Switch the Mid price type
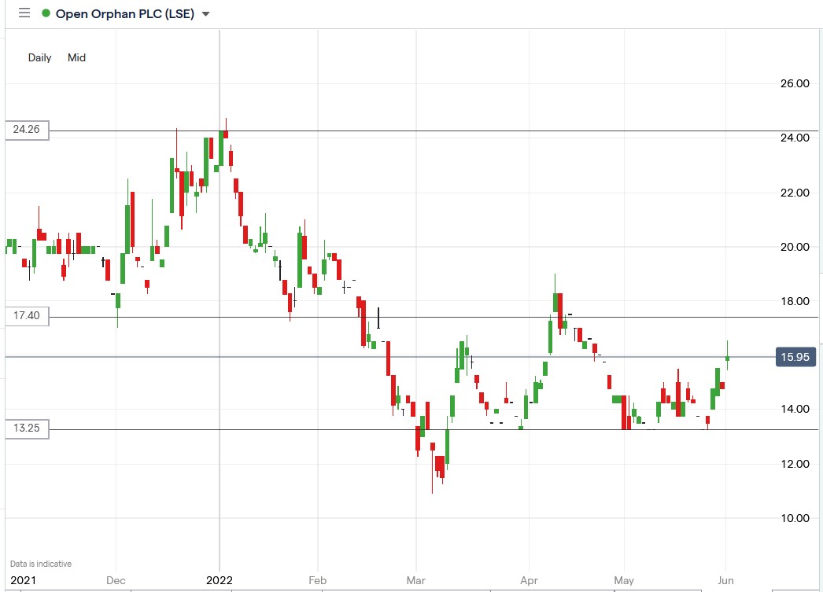 pyautogui.click(x=76, y=57)
